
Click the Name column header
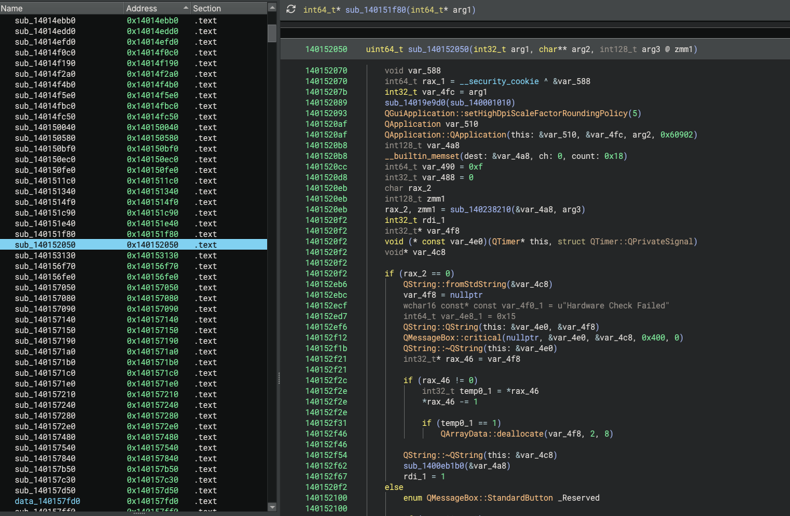tap(61, 8)
